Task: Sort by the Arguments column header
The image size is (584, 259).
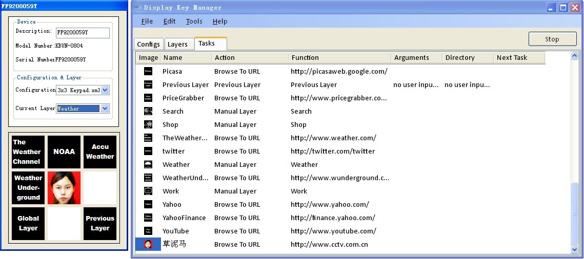Action: 417,58
